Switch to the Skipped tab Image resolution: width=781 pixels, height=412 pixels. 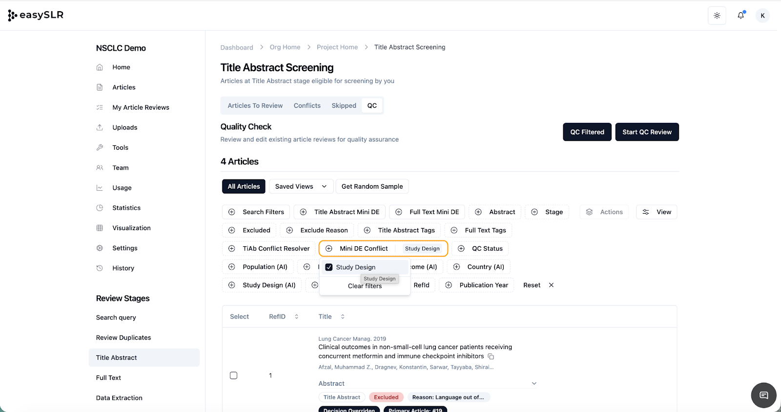344,106
